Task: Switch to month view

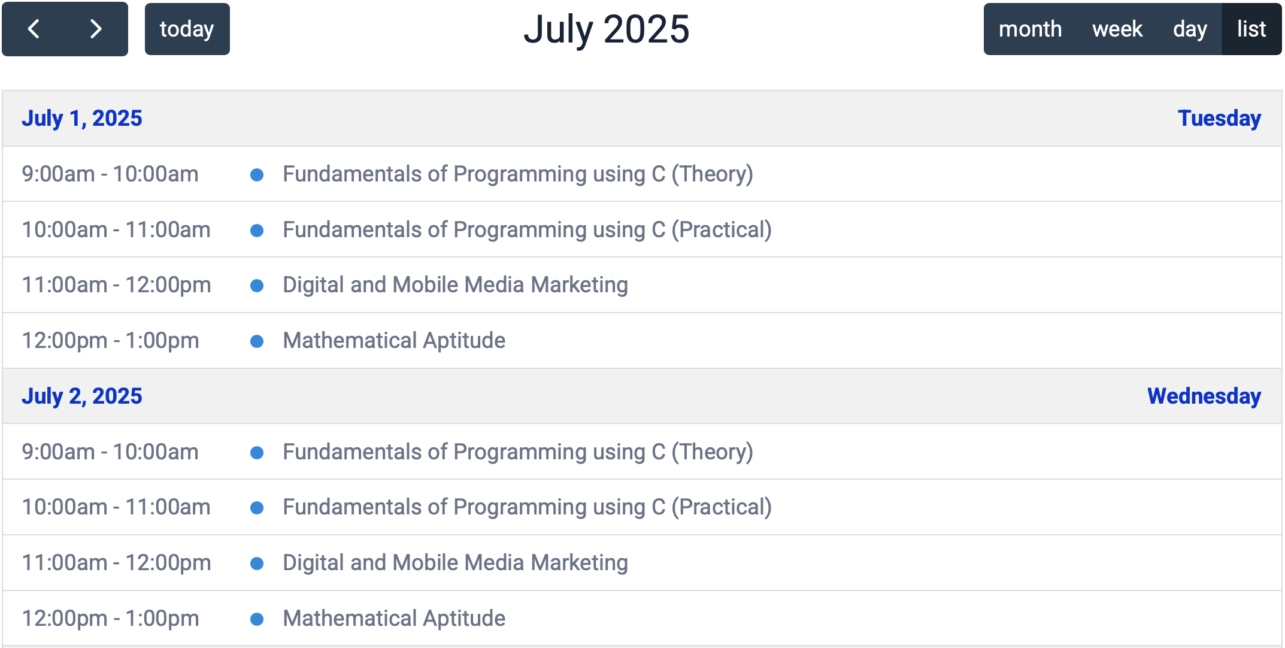Action: (x=1030, y=29)
